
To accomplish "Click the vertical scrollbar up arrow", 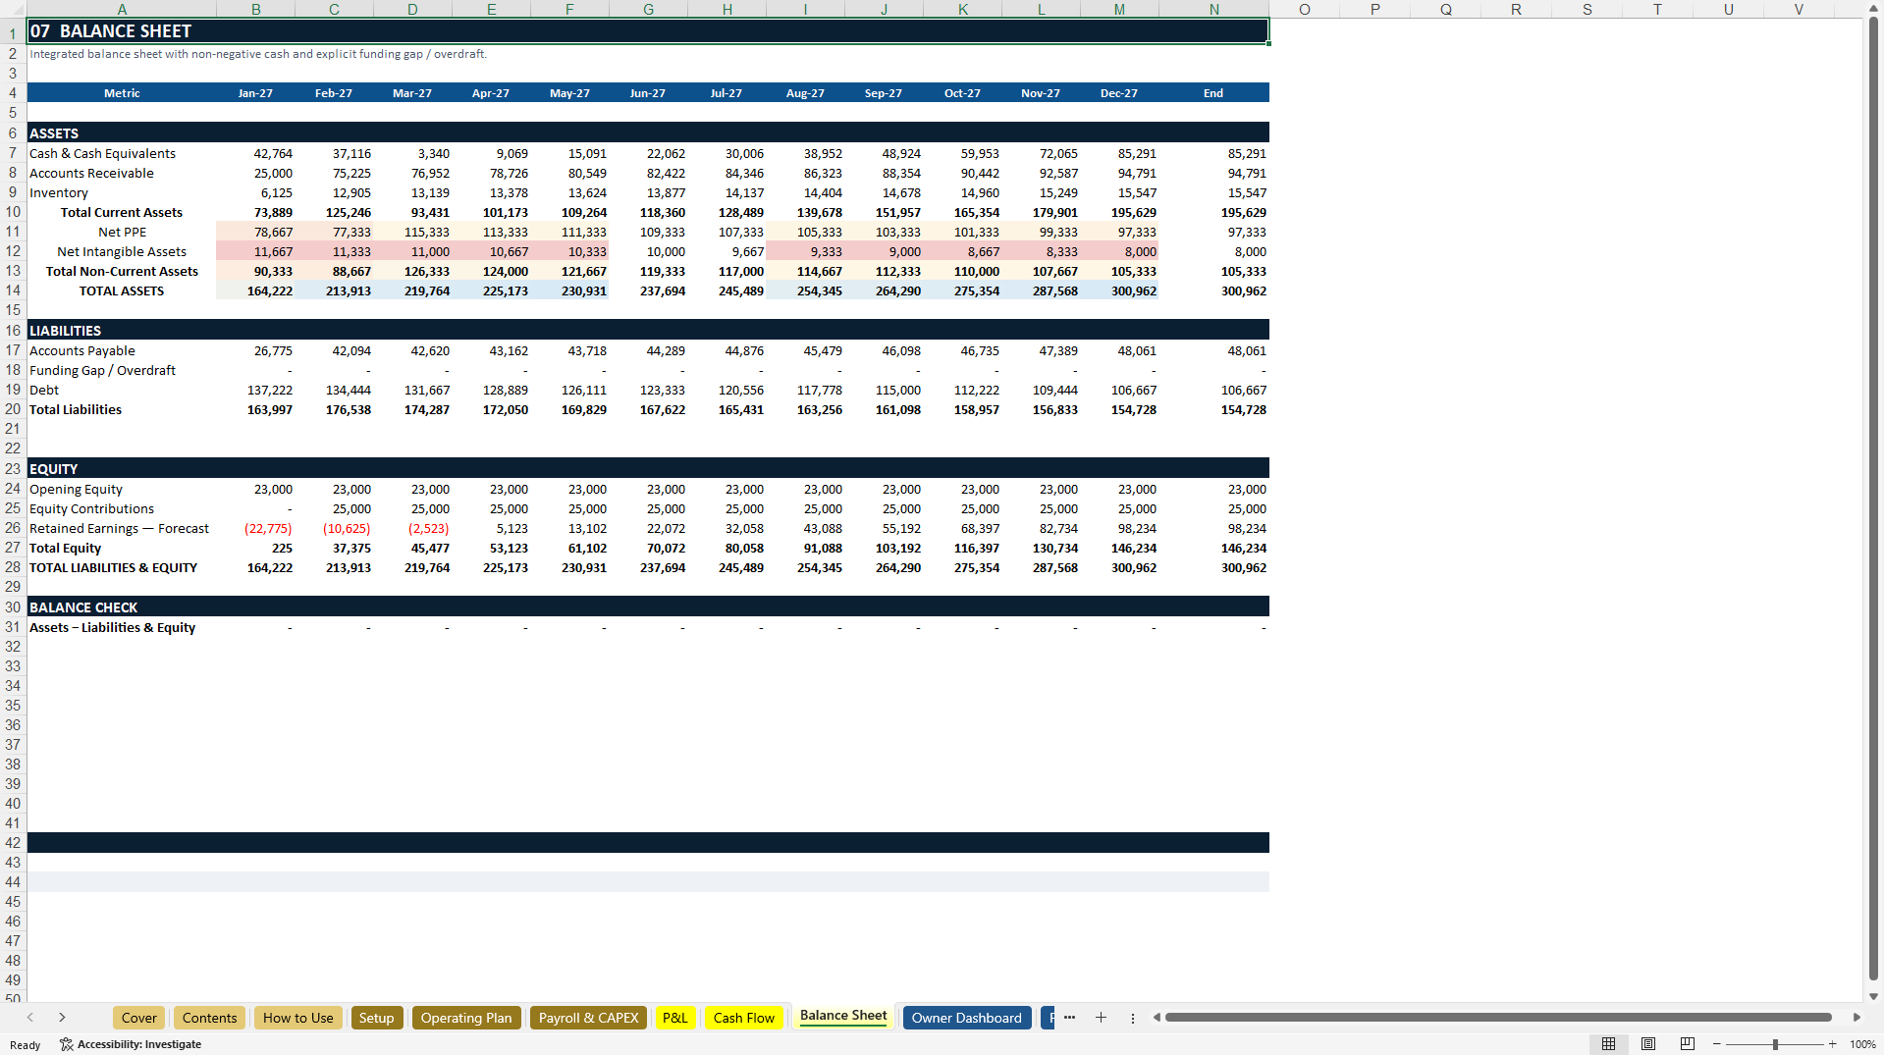I will point(1873,9).
